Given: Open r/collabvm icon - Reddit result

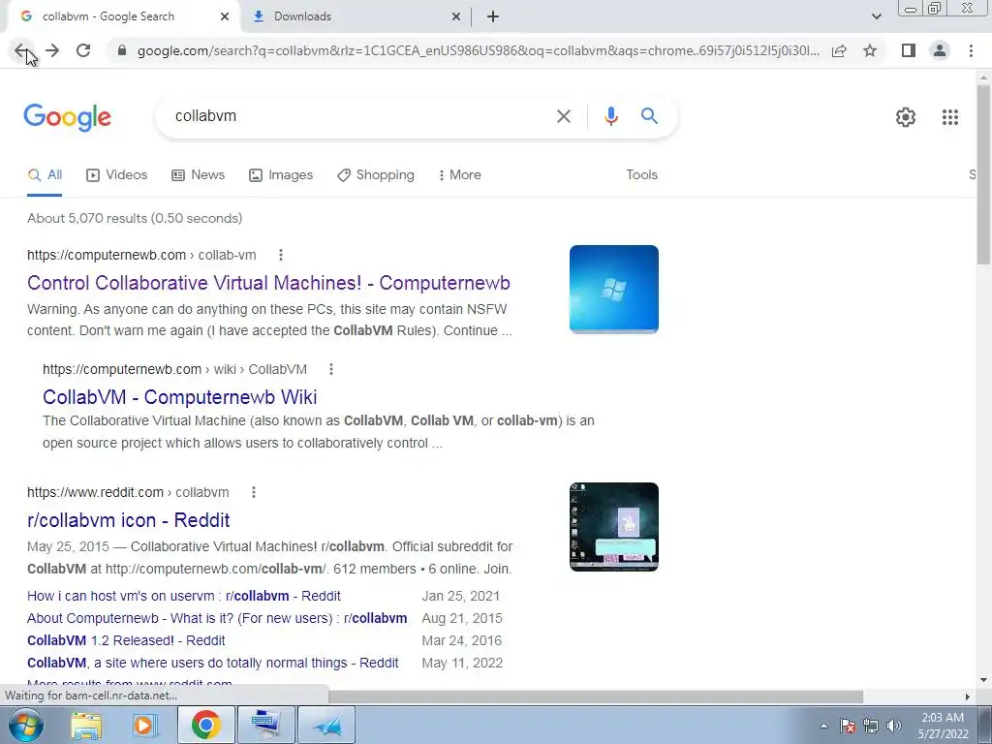Looking at the screenshot, I should (129, 520).
